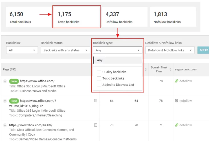209x141 pixels.
Task: Select the 'Any' option in dropdown list
Action: click(100, 60)
